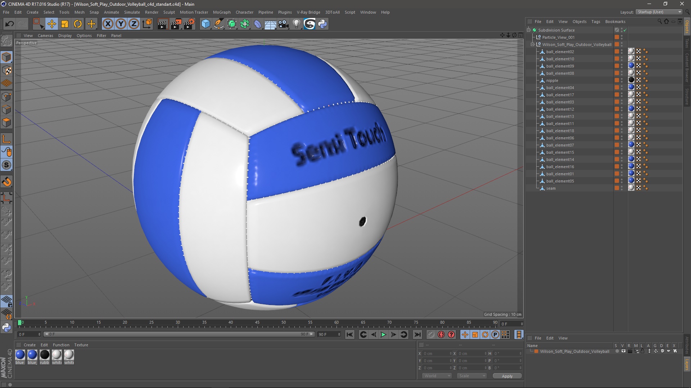Image resolution: width=691 pixels, height=388 pixels.
Task: Collapse the Subdivision Surface tree node
Action: click(529, 30)
